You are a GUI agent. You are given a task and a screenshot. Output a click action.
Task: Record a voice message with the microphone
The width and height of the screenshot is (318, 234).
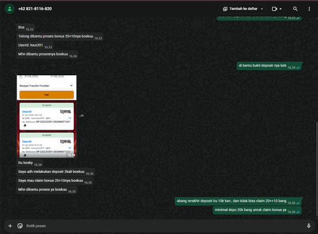(308, 226)
